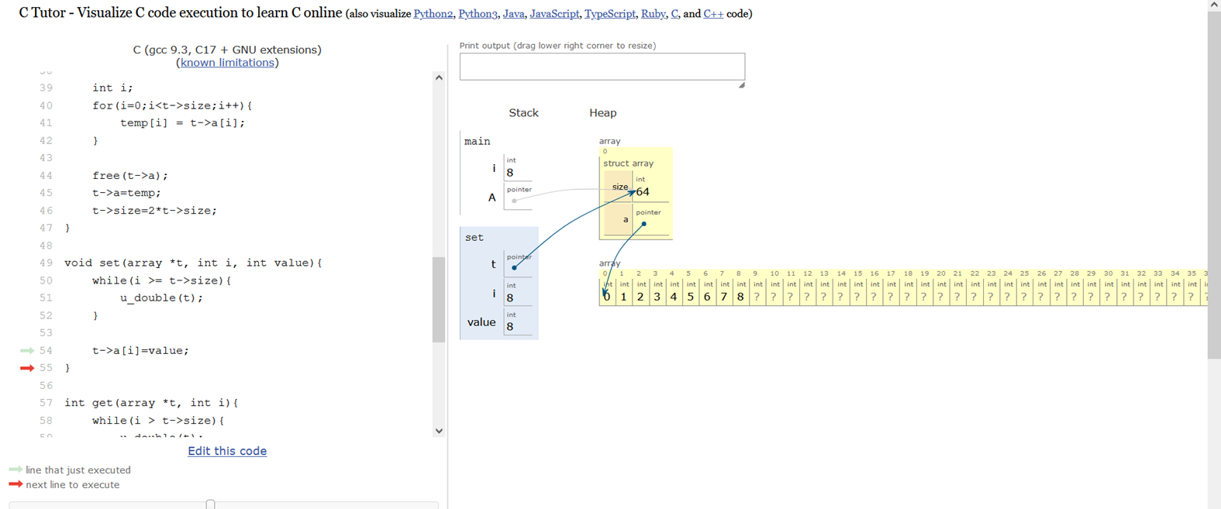The height and width of the screenshot is (509, 1221).
Task: Toggle breakpoint on line 51 u_double(t)
Action: click(46, 298)
